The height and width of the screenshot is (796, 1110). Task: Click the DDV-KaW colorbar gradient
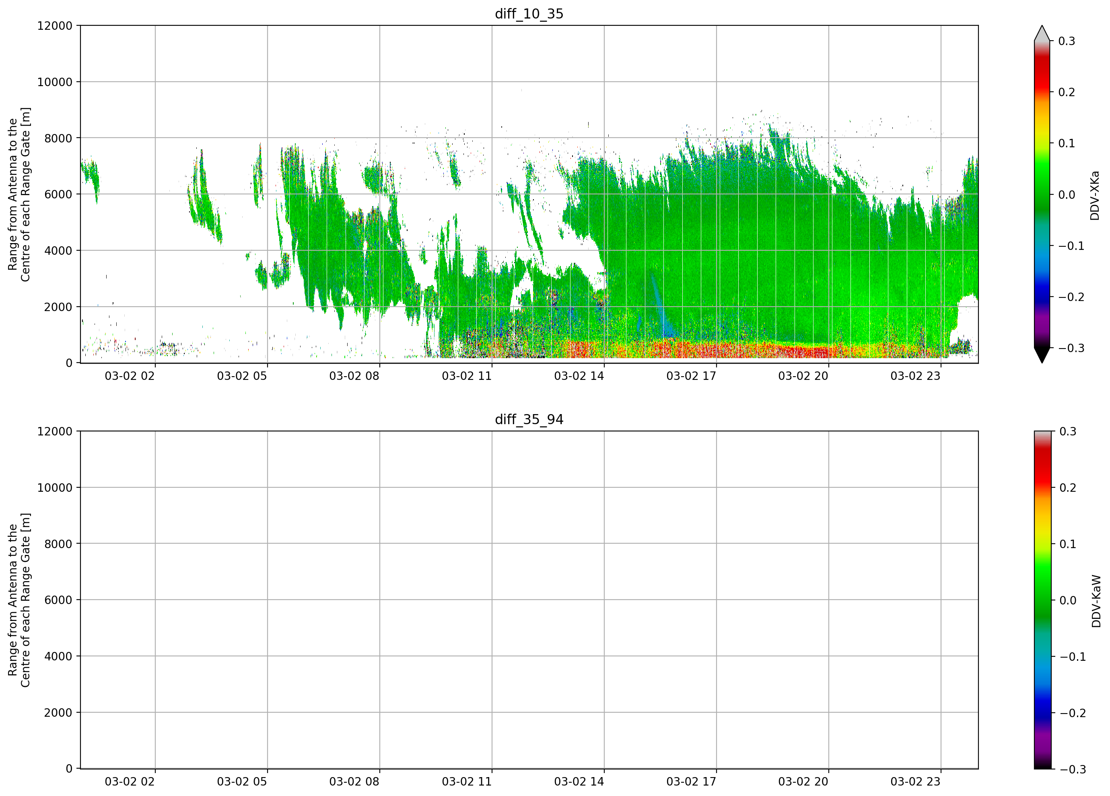click(1042, 600)
